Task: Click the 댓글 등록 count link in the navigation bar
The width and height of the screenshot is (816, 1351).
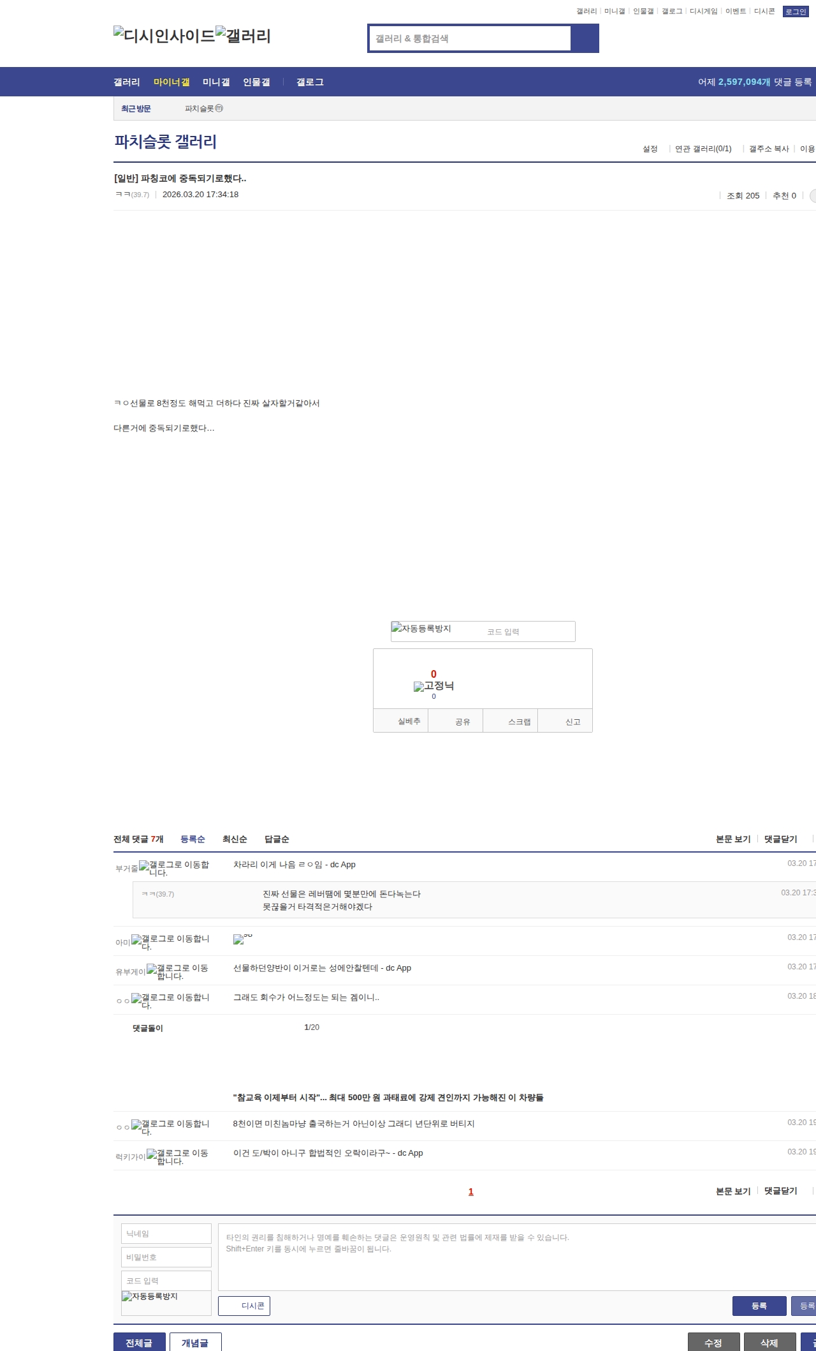Action: tap(755, 82)
